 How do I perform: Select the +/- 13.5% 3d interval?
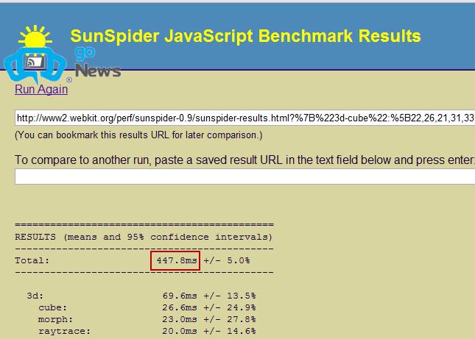coord(230,296)
